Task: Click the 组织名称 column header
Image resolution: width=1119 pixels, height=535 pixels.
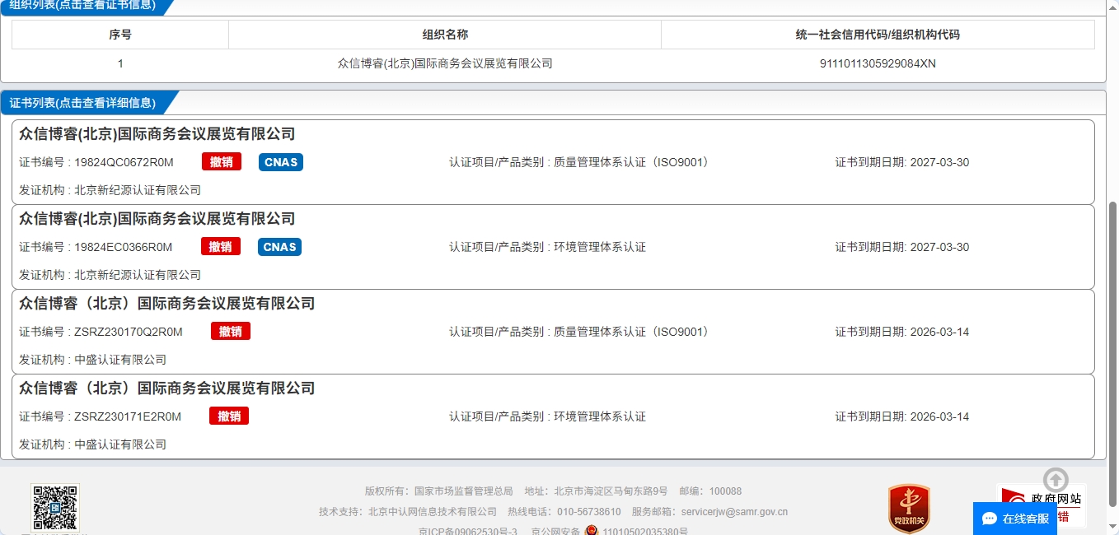Action: [445, 35]
